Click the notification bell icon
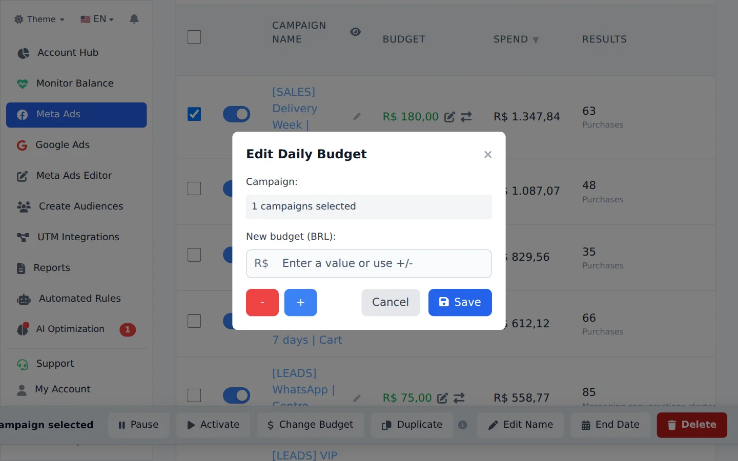This screenshot has height=461, width=738. [x=134, y=19]
